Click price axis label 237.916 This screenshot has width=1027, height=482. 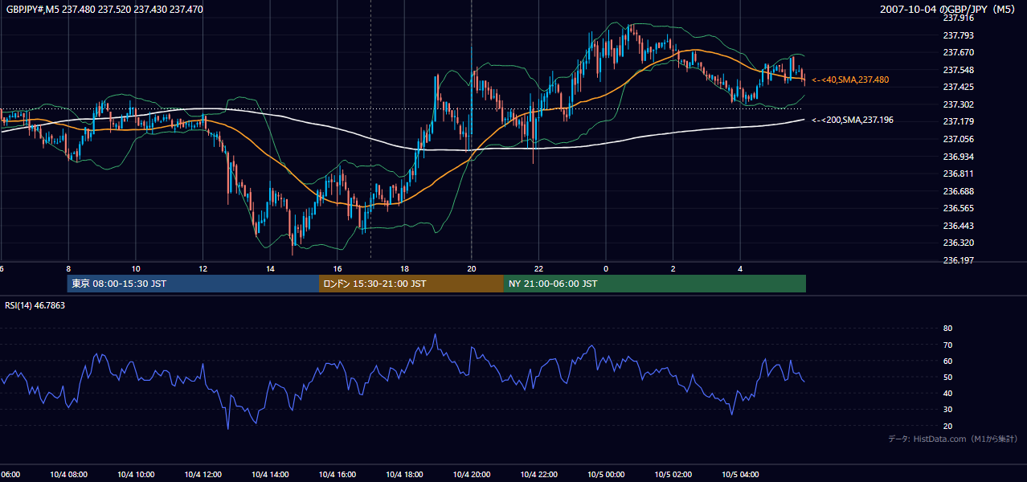[958, 18]
